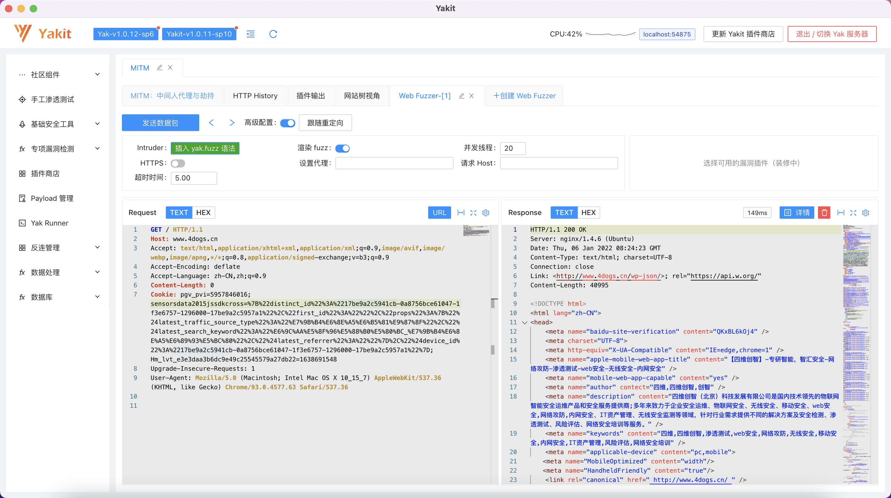This screenshot has width=891, height=498.
Task: Click 更新 Yakit 插件商店 button
Action: coord(742,34)
